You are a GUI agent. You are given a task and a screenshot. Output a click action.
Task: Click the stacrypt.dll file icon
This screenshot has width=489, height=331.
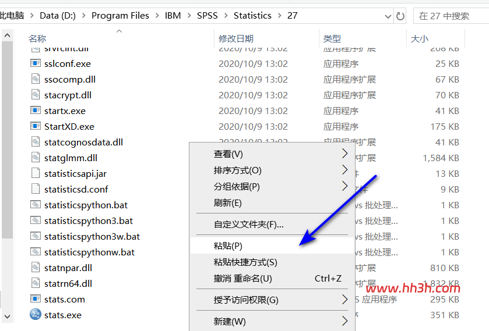point(36,95)
